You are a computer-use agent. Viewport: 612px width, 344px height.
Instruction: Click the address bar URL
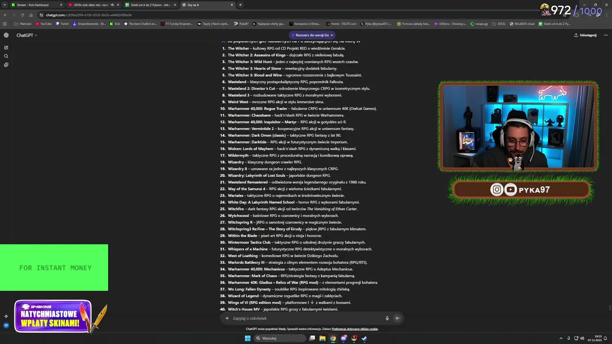(x=89, y=15)
